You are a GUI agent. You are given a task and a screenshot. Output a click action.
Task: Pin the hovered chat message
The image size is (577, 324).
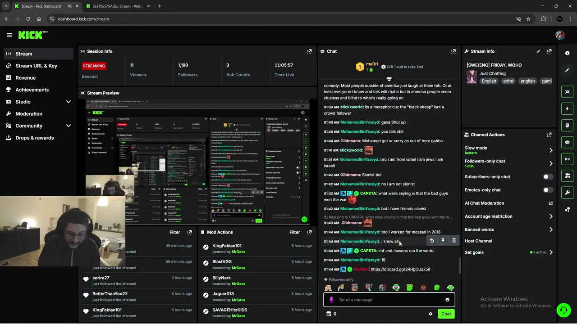click(x=443, y=241)
